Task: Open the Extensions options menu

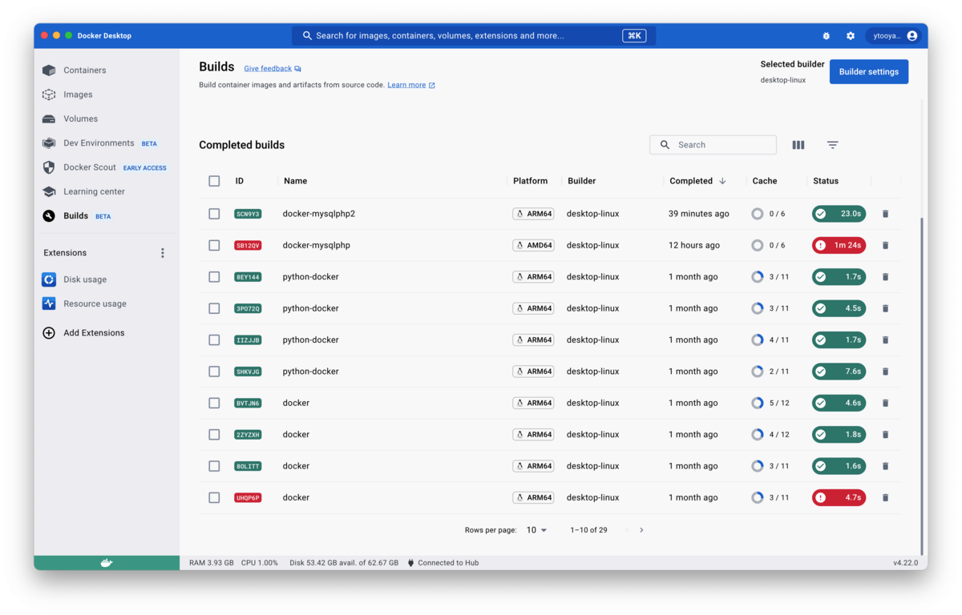Action: 163,252
